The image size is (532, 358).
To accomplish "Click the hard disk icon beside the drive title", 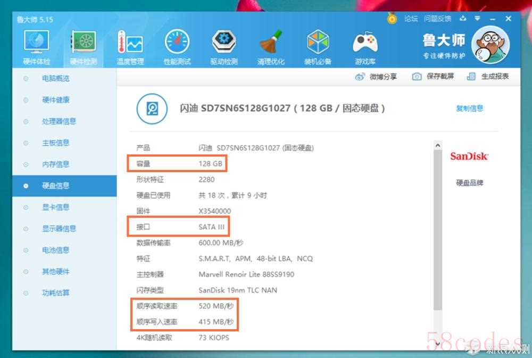I will click(x=152, y=109).
